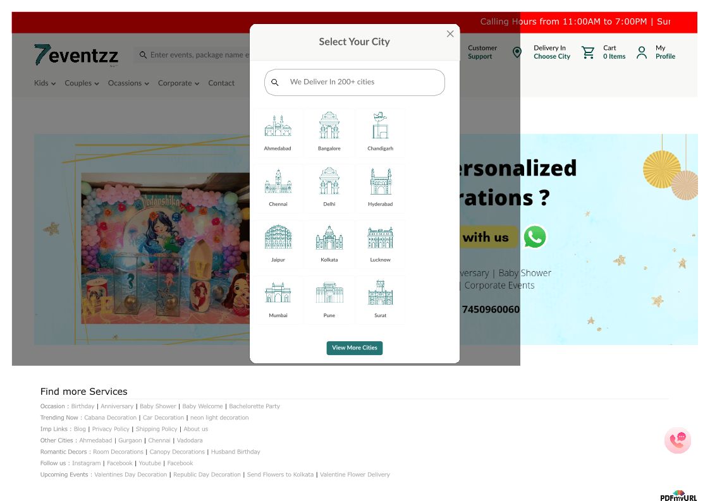Select Delhi's India Gate icon

point(329,182)
